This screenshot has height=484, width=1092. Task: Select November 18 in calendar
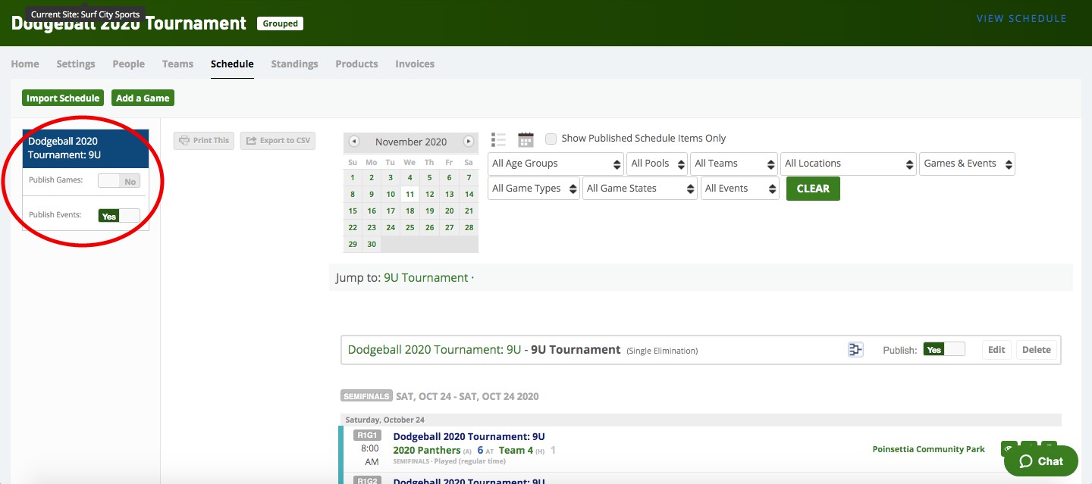[409, 211]
